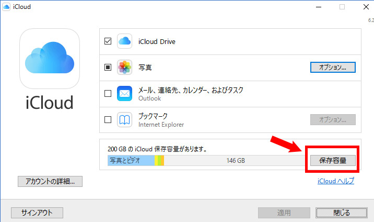
Task: Click the 写真 label text
Action: pos(145,68)
